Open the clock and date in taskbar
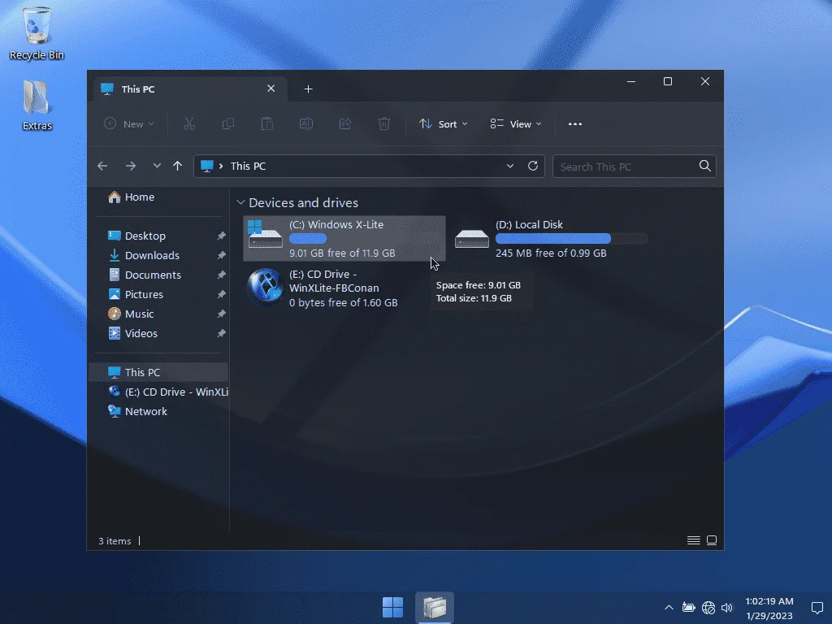Viewport: 832px width, 624px height. click(769, 608)
